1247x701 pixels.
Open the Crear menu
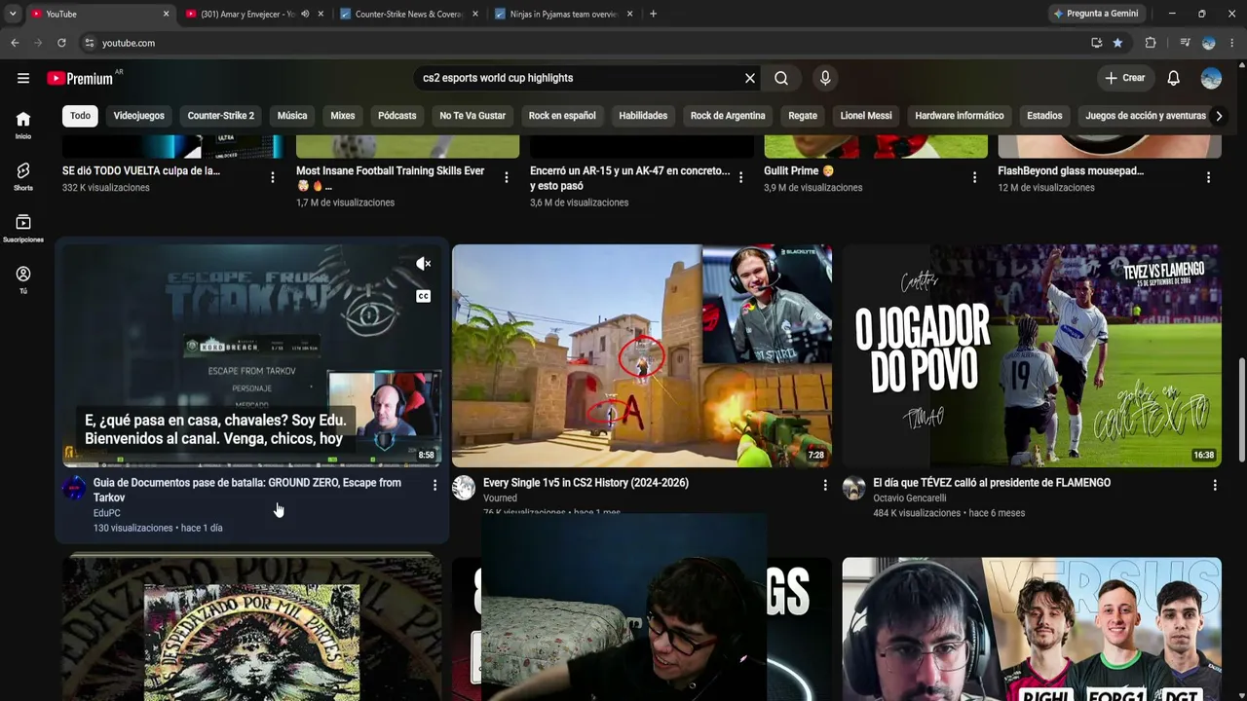tap(1124, 78)
